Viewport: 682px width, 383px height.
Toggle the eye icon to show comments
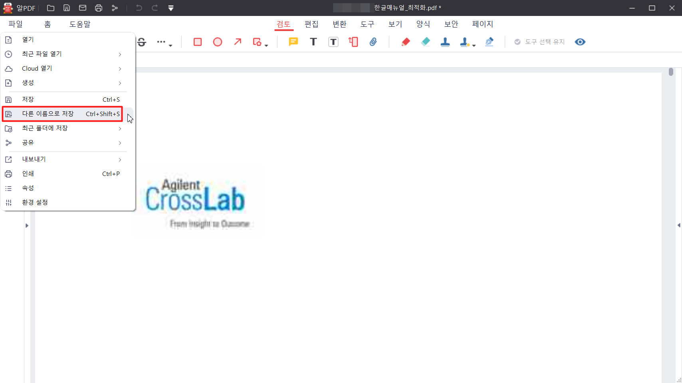[580, 42]
